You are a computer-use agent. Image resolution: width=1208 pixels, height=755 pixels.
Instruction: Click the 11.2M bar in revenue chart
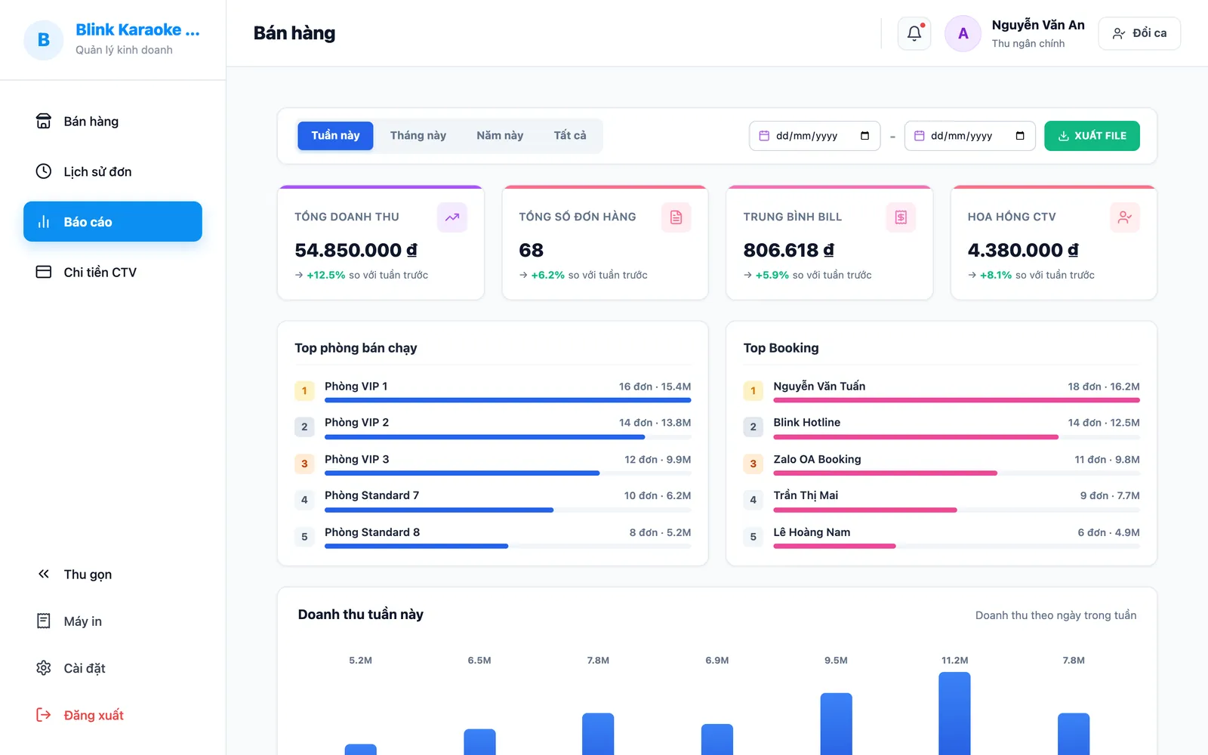click(x=954, y=713)
